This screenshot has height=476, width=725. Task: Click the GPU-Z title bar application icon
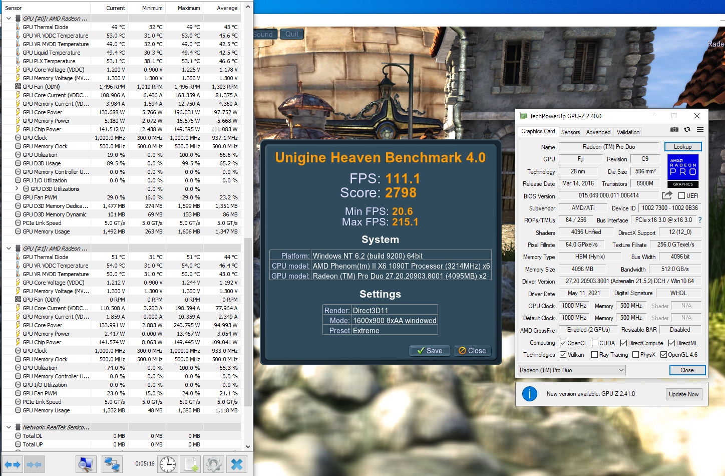click(x=524, y=116)
